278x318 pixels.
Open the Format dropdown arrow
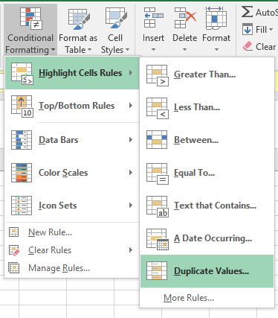216,50
